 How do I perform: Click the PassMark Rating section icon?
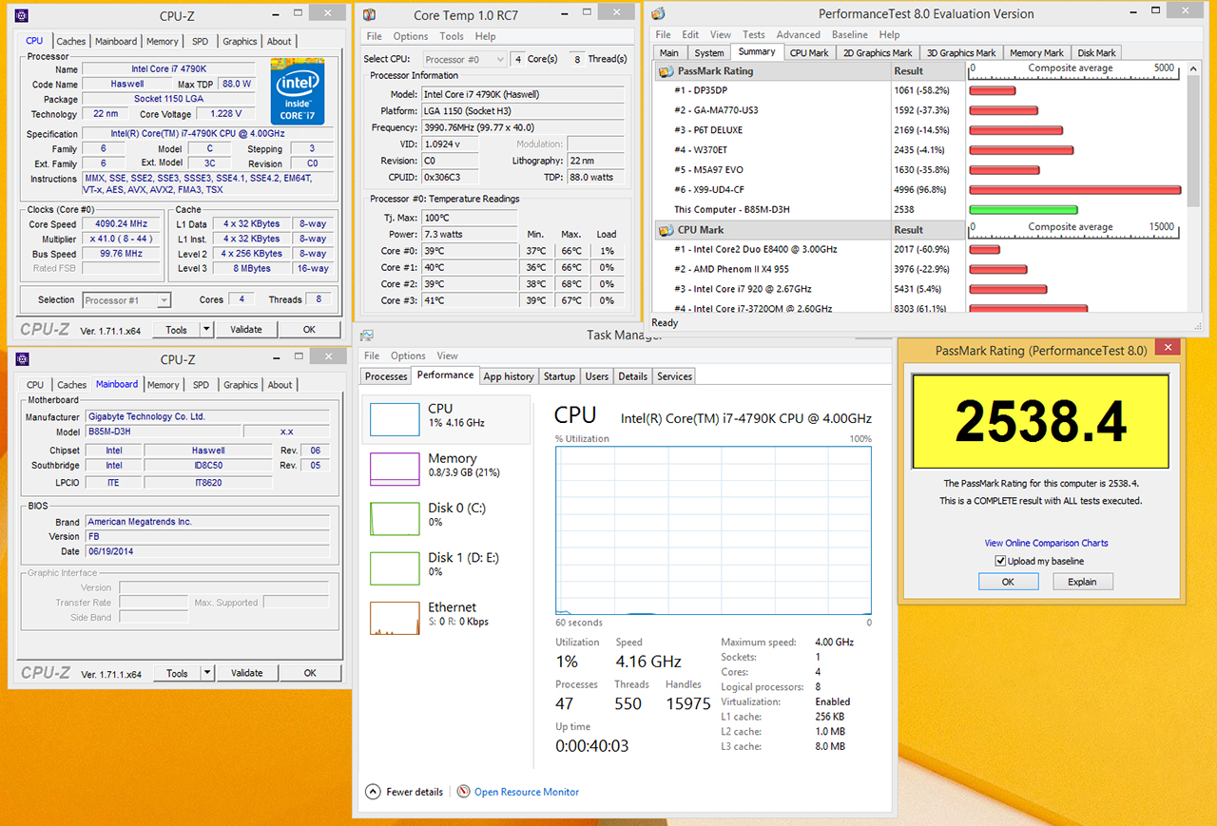[665, 71]
